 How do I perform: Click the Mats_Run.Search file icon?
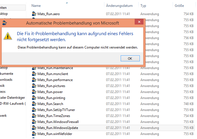(x=34, y=104)
